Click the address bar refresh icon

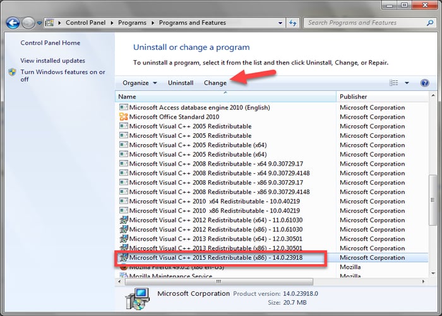coord(292,23)
